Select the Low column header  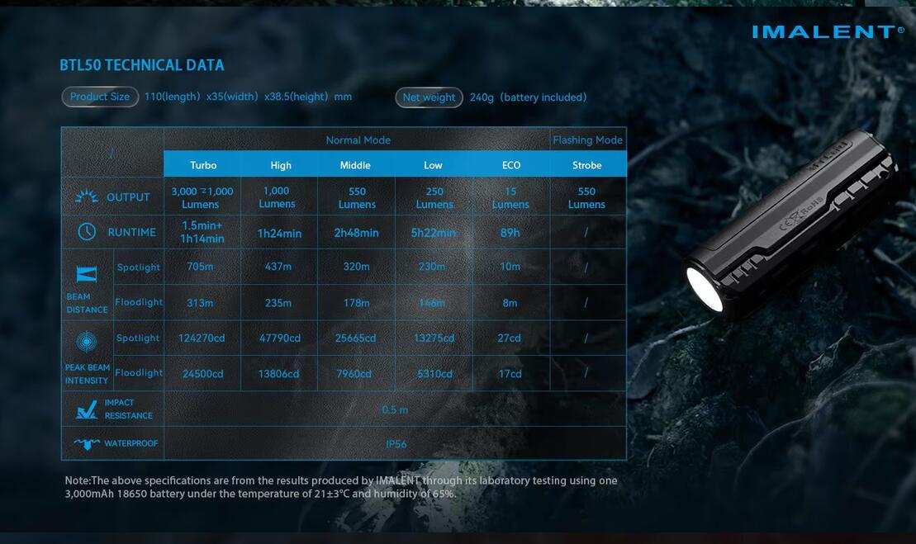(433, 165)
